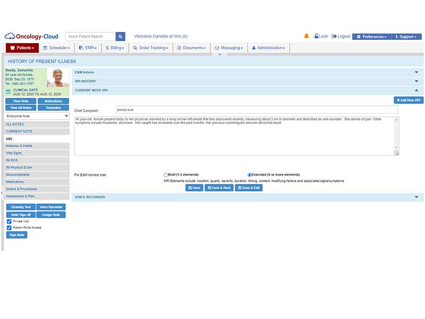Click the Lock padlock icon
Image resolution: width=425 pixels, height=319 pixels.
click(x=316, y=36)
